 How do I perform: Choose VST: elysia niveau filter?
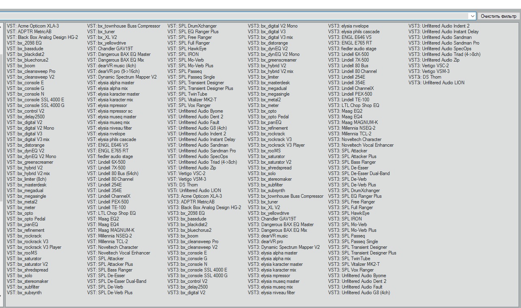pyautogui.click(x=110, y=128)
